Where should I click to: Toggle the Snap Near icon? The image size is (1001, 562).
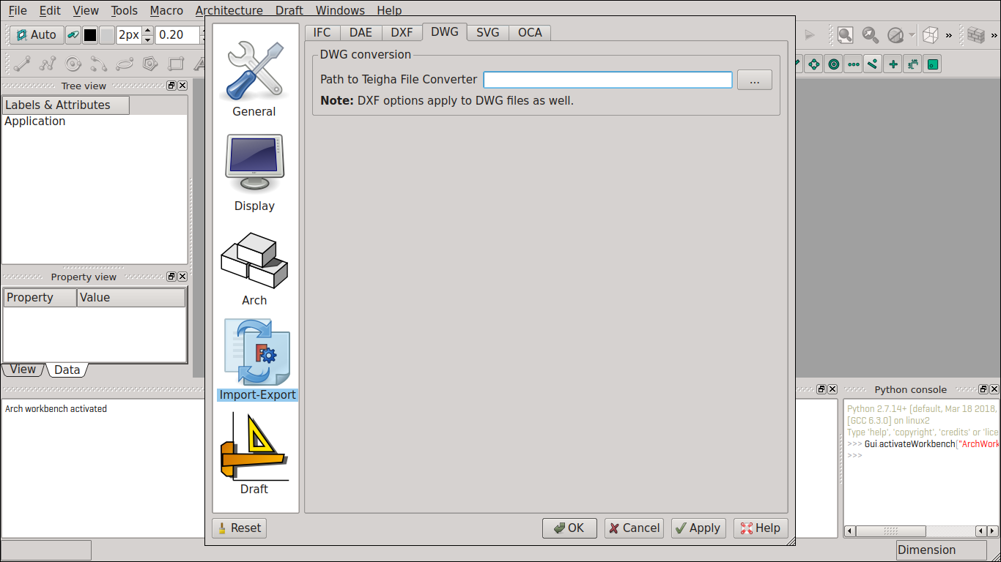click(873, 64)
